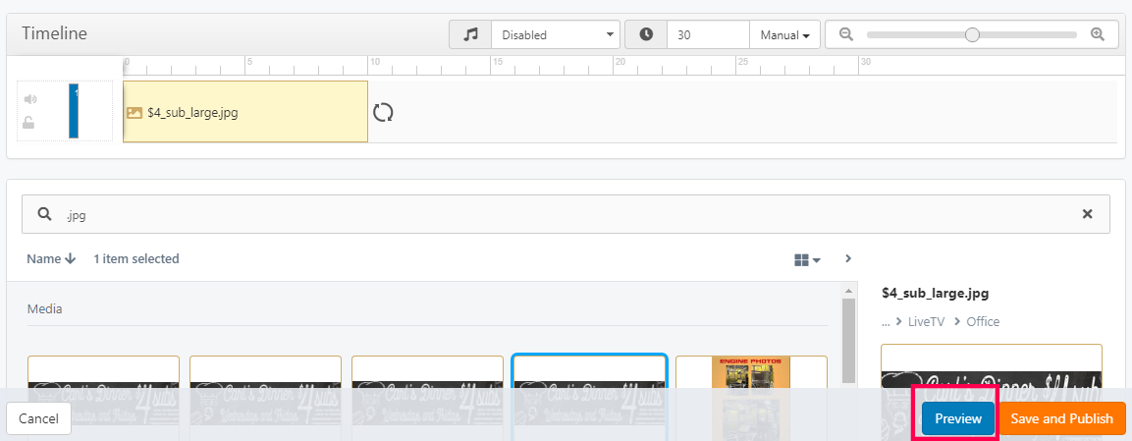Click the highlighted selected media thumbnail
Screen dimensions: 1132x441
pos(590,398)
